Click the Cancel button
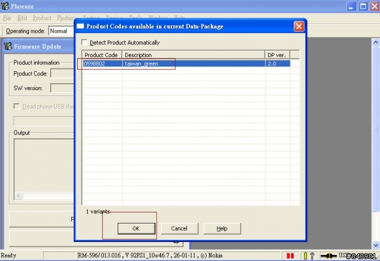 coord(179,228)
